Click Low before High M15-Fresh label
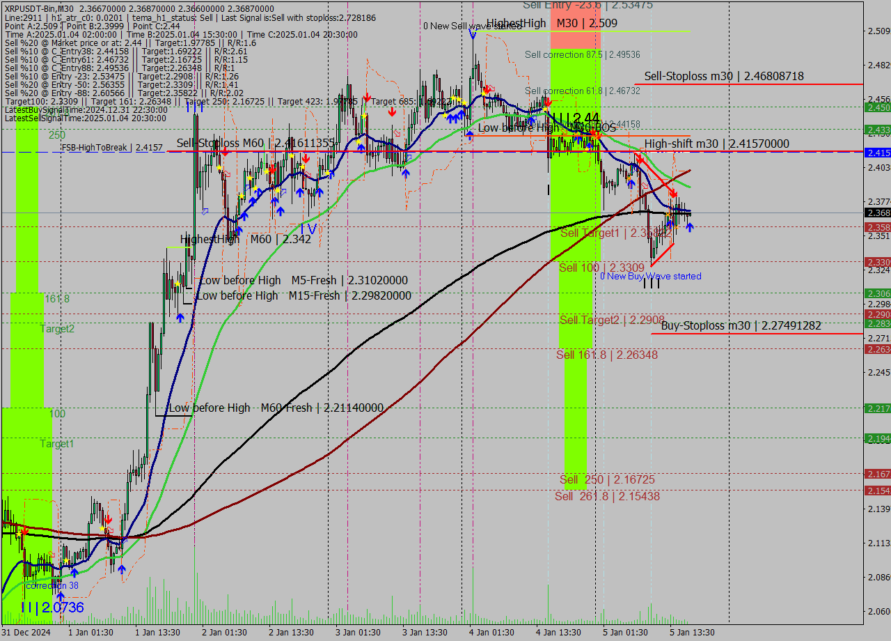 [x=303, y=295]
